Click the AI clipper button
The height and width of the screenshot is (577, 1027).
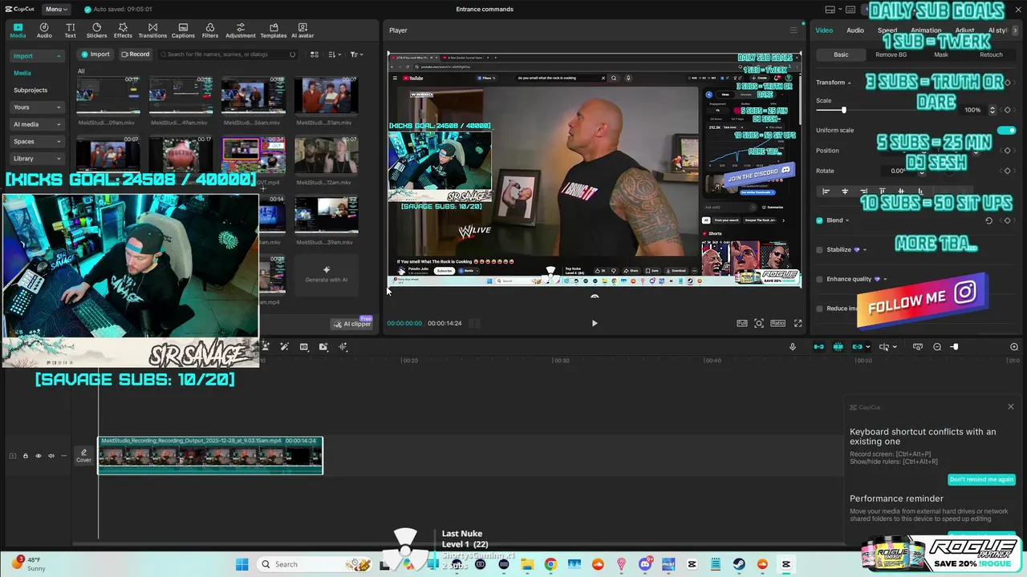click(x=352, y=324)
